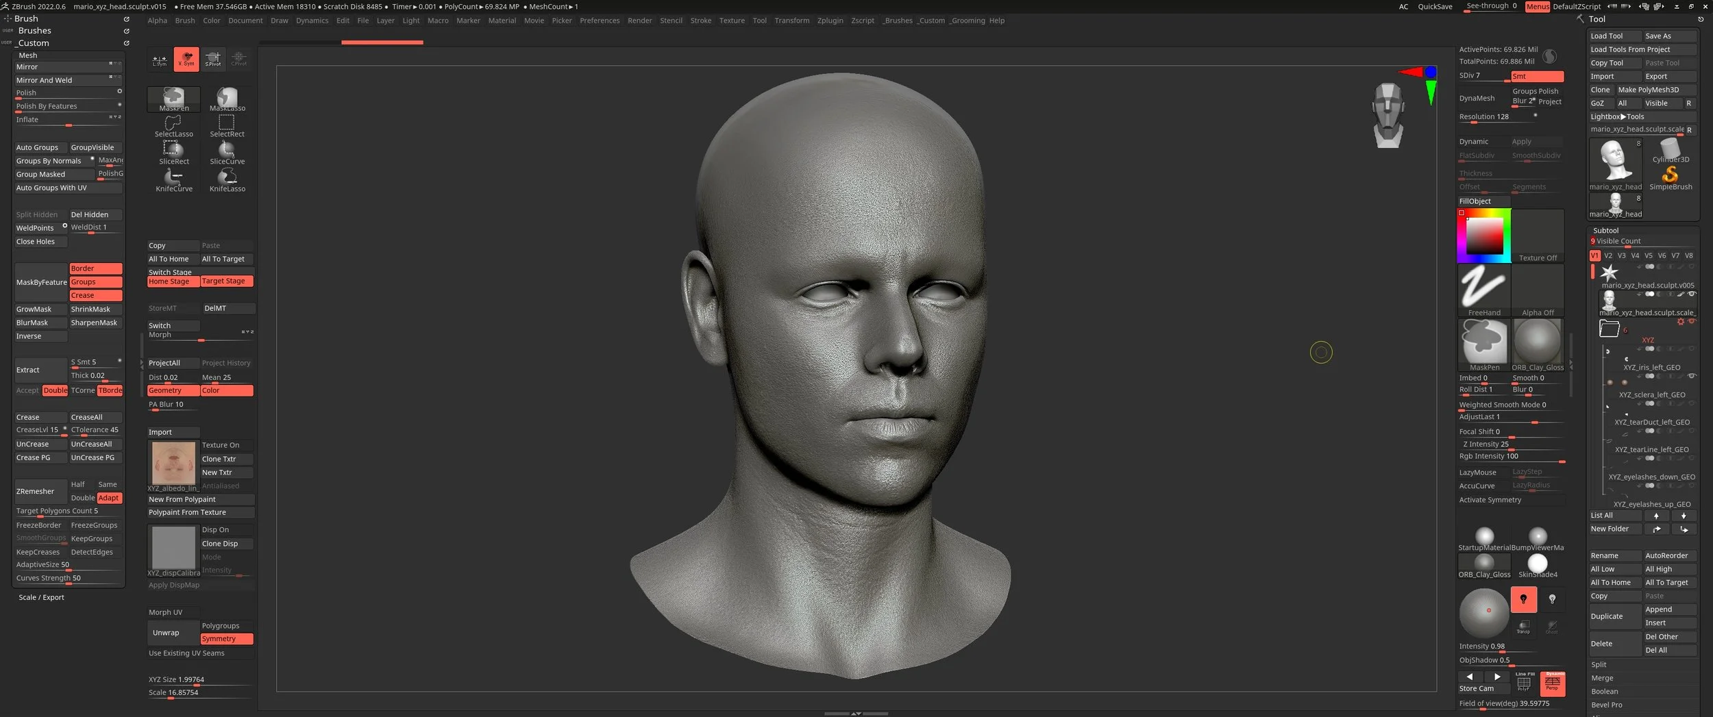Open the Transform menu
Screen dimensions: 1713x717
pyautogui.click(x=791, y=21)
